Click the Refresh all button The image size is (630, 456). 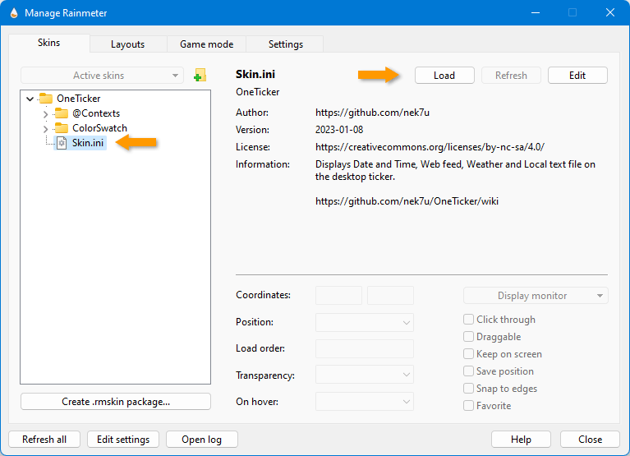(x=44, y=439)
